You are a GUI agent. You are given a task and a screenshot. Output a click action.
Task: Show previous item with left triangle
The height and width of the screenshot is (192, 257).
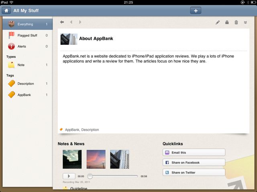click(x=71, y=22)
